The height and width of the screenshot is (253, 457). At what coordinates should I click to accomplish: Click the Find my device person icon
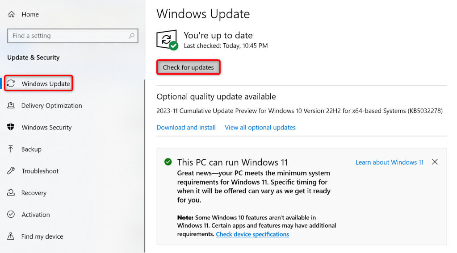[11, 236]
